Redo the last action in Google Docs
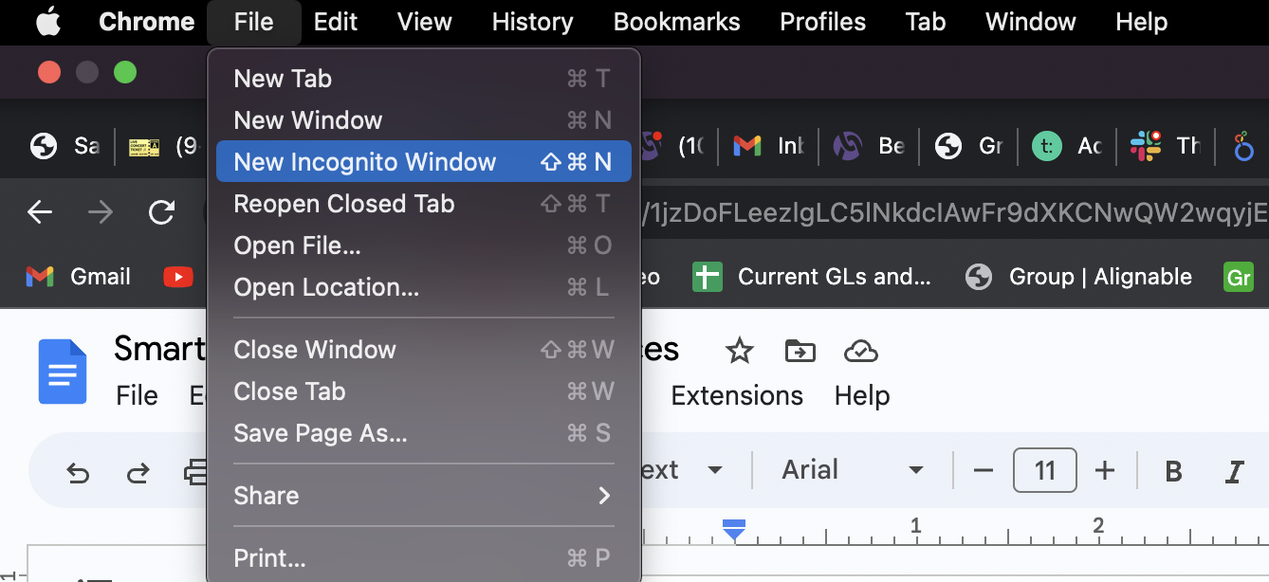Viewport: 1269px width, 582px height. click(138, 470)
